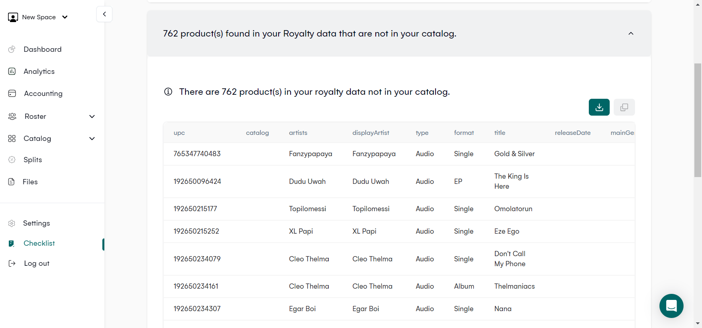Collapse the 762 products panel chevron

click(x=631, y=33)
